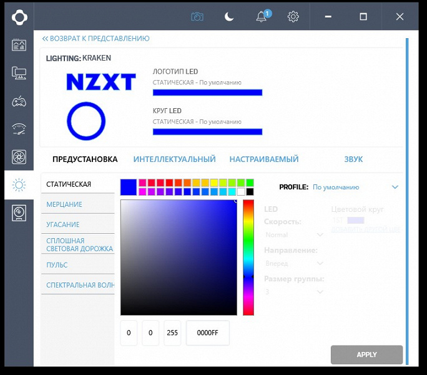Screen dimensions: 427x375
Task: Toggle night mode with the moon icon
Action: click(x=228, y=17)
